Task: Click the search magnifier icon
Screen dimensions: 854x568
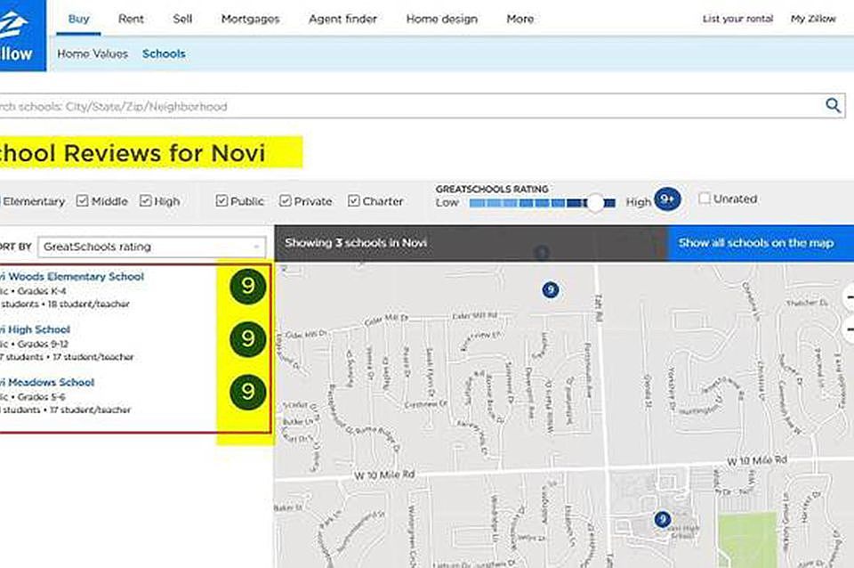Action: pyautogui.click(x=833, y=106)
